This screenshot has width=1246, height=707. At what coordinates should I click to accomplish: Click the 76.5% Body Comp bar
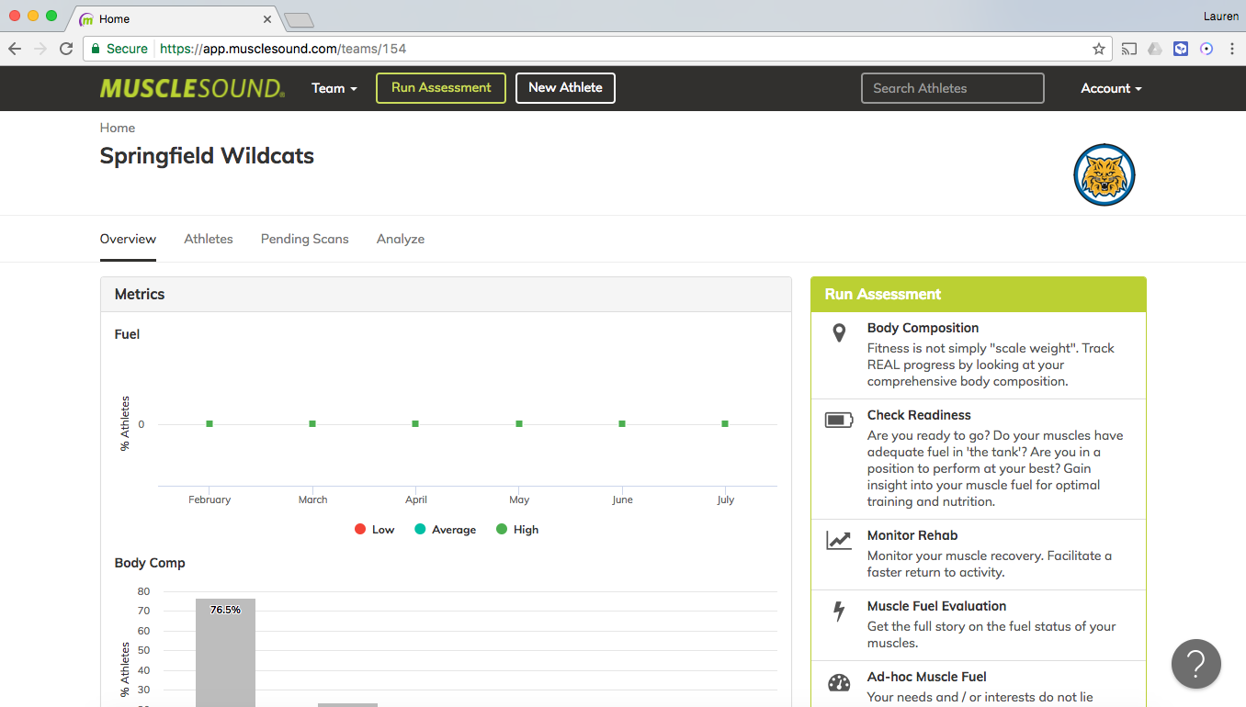[225, 653]
